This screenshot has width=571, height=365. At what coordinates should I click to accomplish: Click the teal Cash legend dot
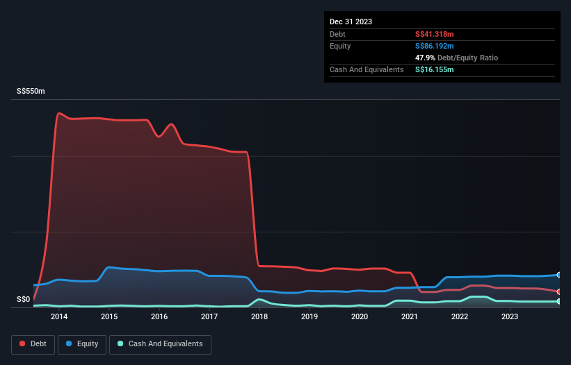click(120, 343)
